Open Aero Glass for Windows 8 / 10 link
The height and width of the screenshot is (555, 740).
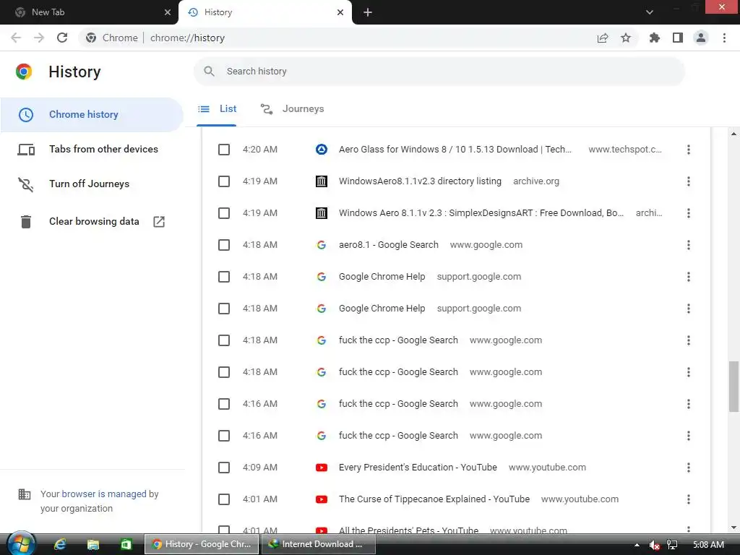455,150
